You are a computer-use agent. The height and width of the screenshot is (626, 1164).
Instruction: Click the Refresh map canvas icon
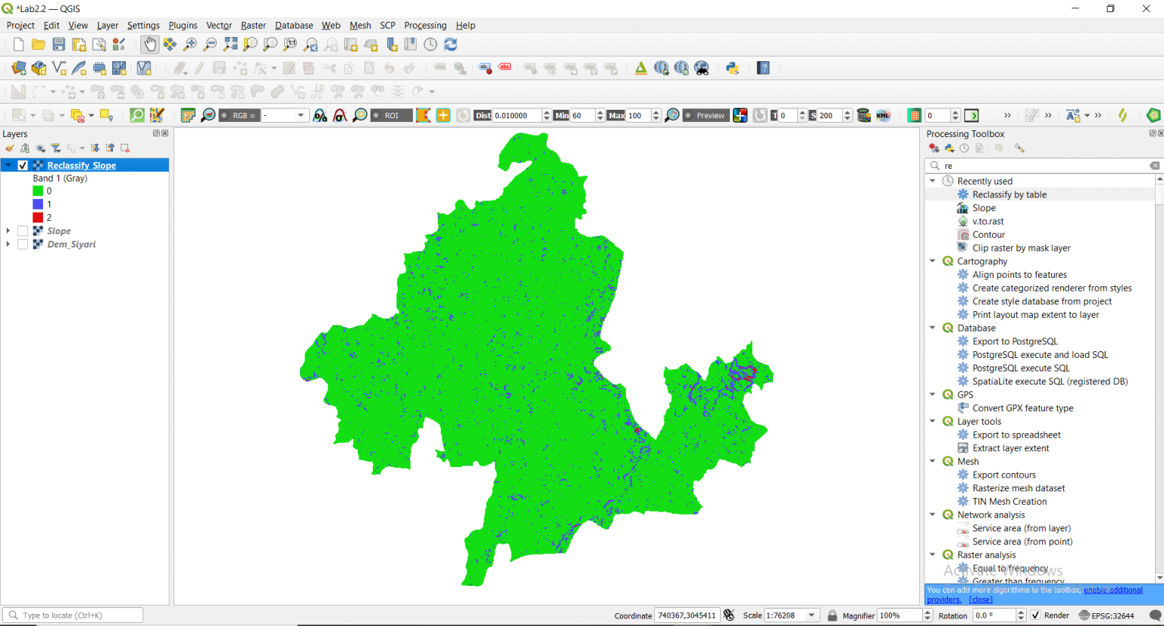click(x=450, y=44)
